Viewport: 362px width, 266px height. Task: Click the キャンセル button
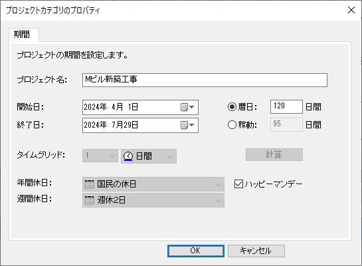pyautogui.click(x=256, y=251)
